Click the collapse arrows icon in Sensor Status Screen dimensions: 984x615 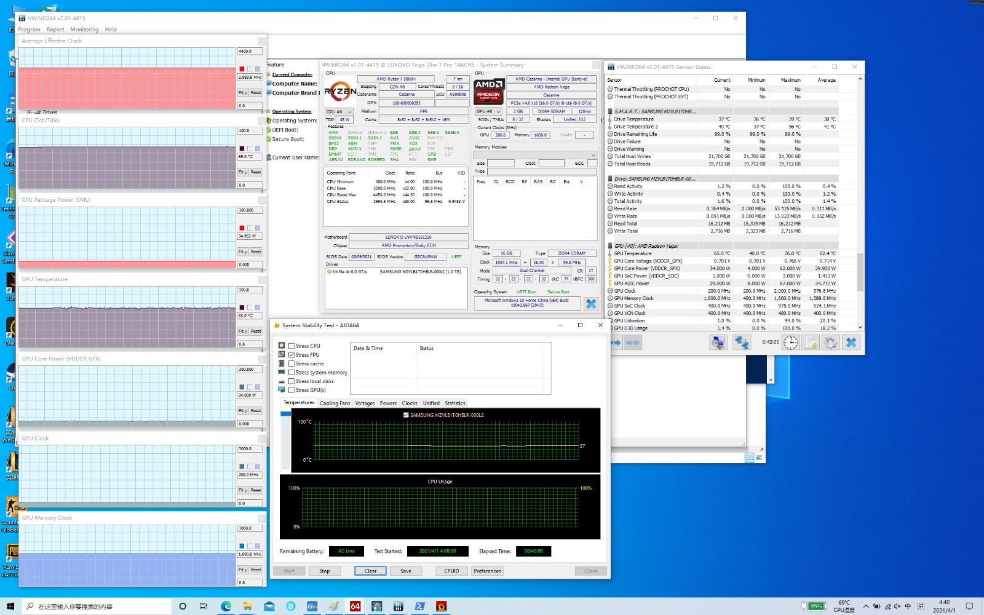click(x=632, y=343)
